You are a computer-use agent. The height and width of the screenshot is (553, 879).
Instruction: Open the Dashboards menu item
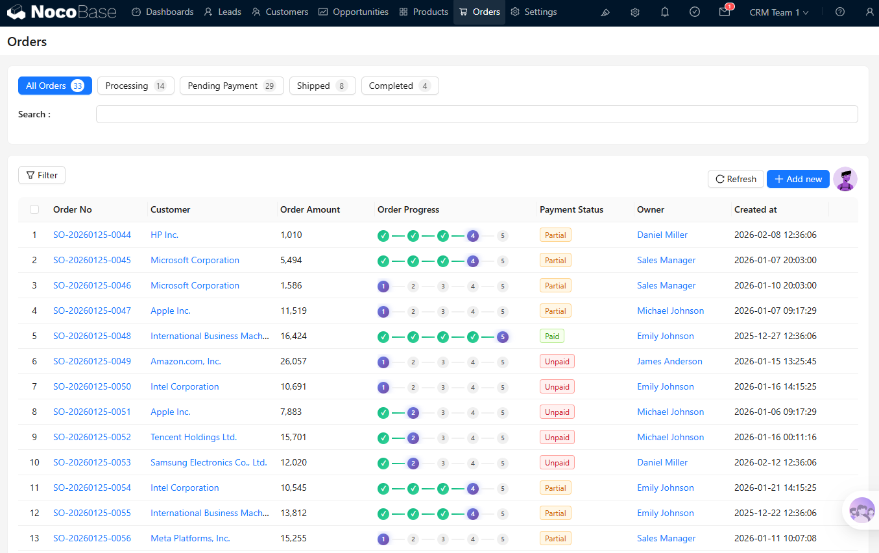coord(163,12)
